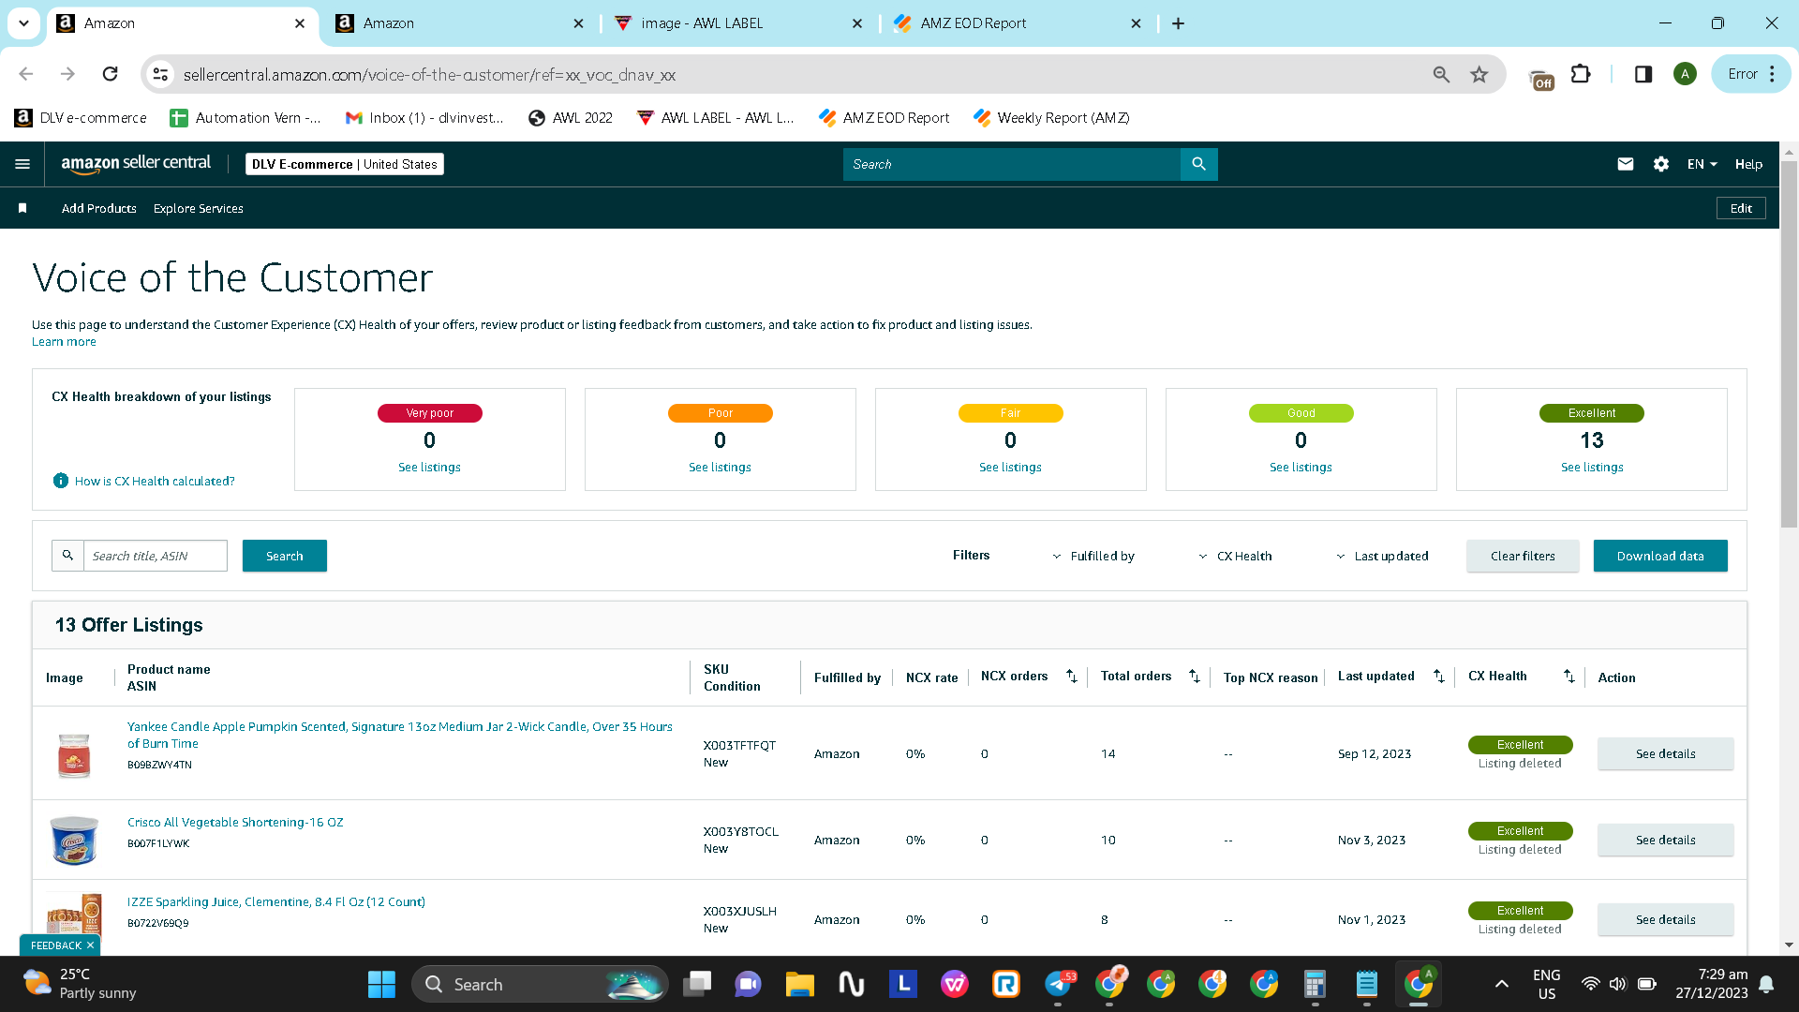Click the browser profile avatar
1799x1012 pixels.
point(1685,74)
